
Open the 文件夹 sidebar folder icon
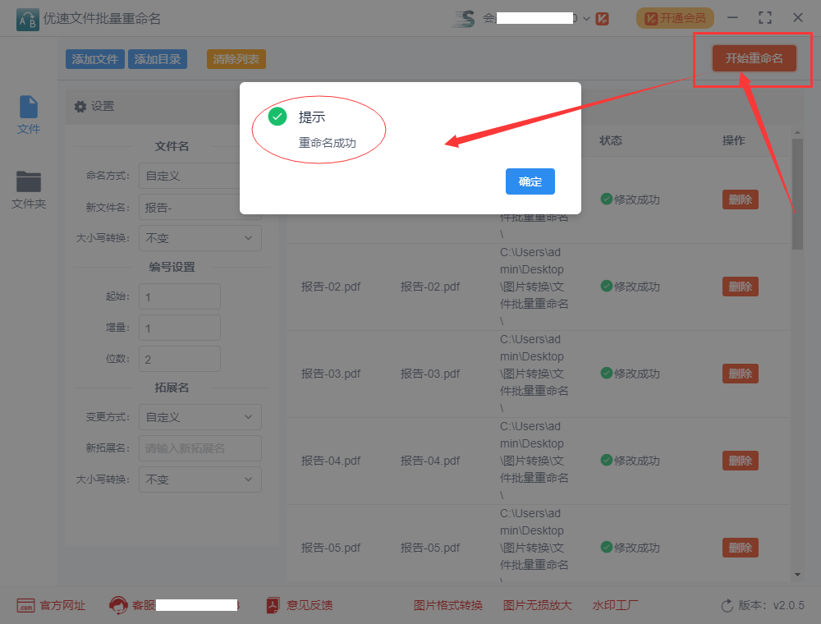28,181
